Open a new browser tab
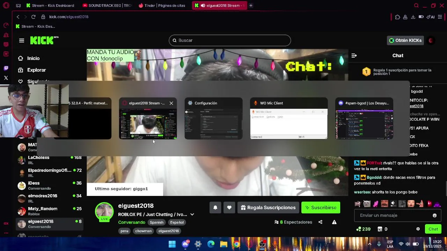This screenshot has height=251, width=447. tap(251, 6)
